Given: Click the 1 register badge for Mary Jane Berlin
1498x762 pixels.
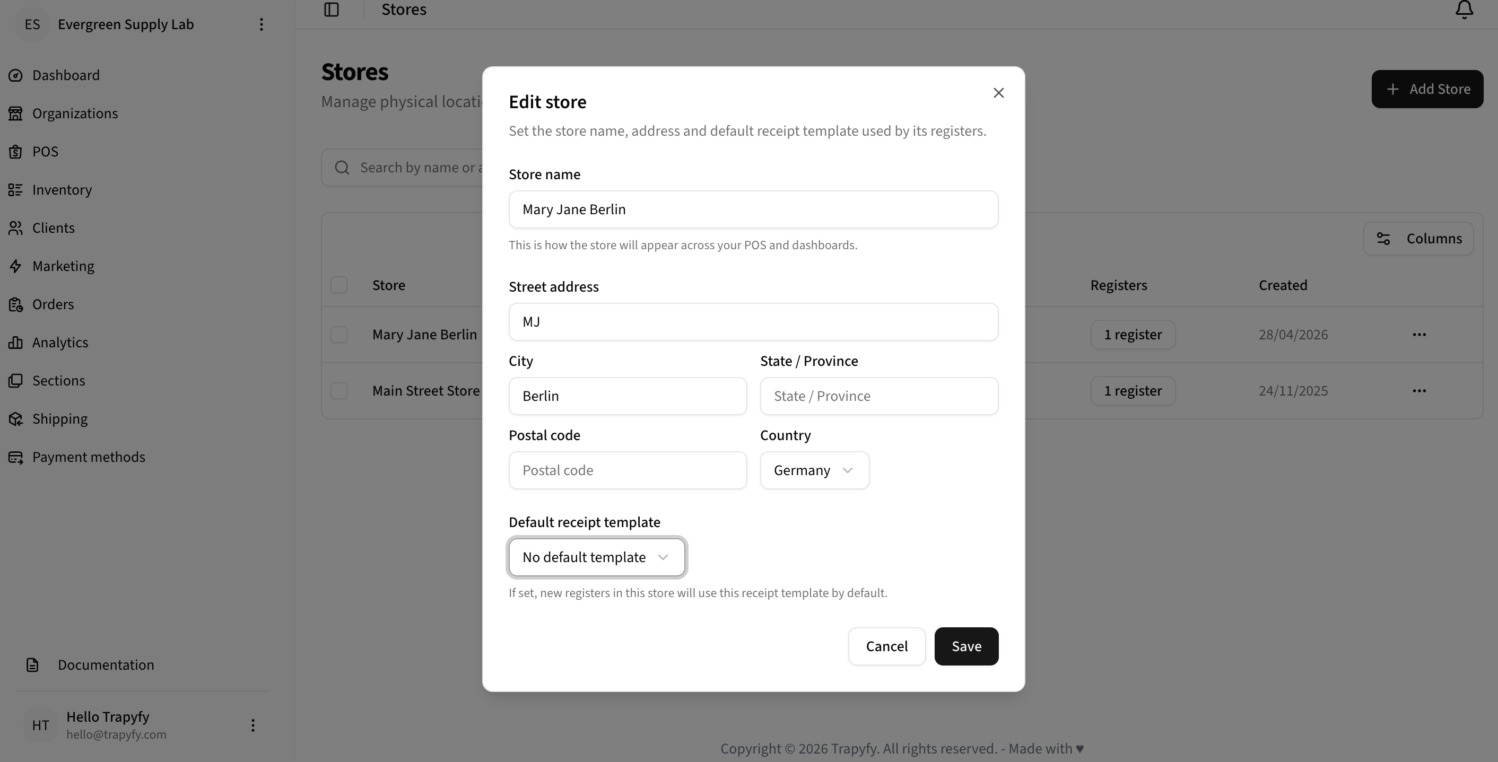Looking at the screenshot, I should (x=1133, y=335).
